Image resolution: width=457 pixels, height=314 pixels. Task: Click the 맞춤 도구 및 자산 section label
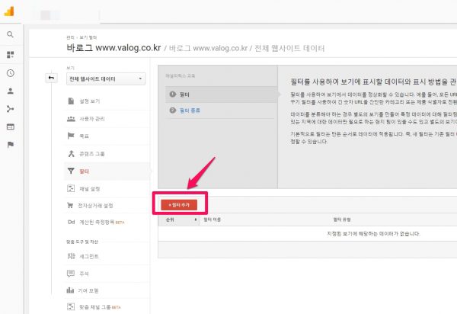pos(82,242)
